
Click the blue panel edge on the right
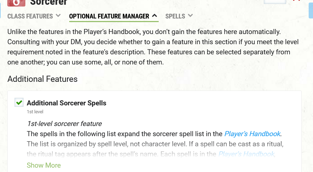click(311, 11)
